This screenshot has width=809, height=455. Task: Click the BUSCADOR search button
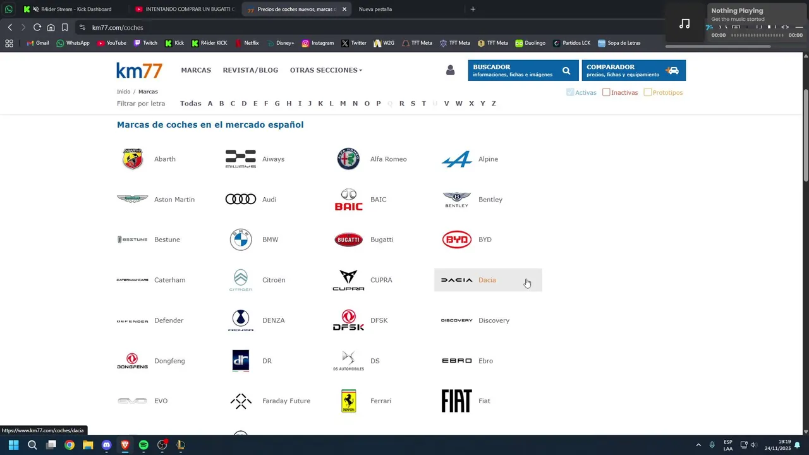click(x=523, y=70)
